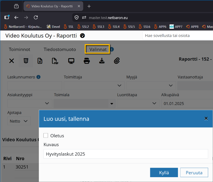The width and height of the screenshot is (213, 182).
Task: Print the report with the printer icon
Action: click(87, 61)
